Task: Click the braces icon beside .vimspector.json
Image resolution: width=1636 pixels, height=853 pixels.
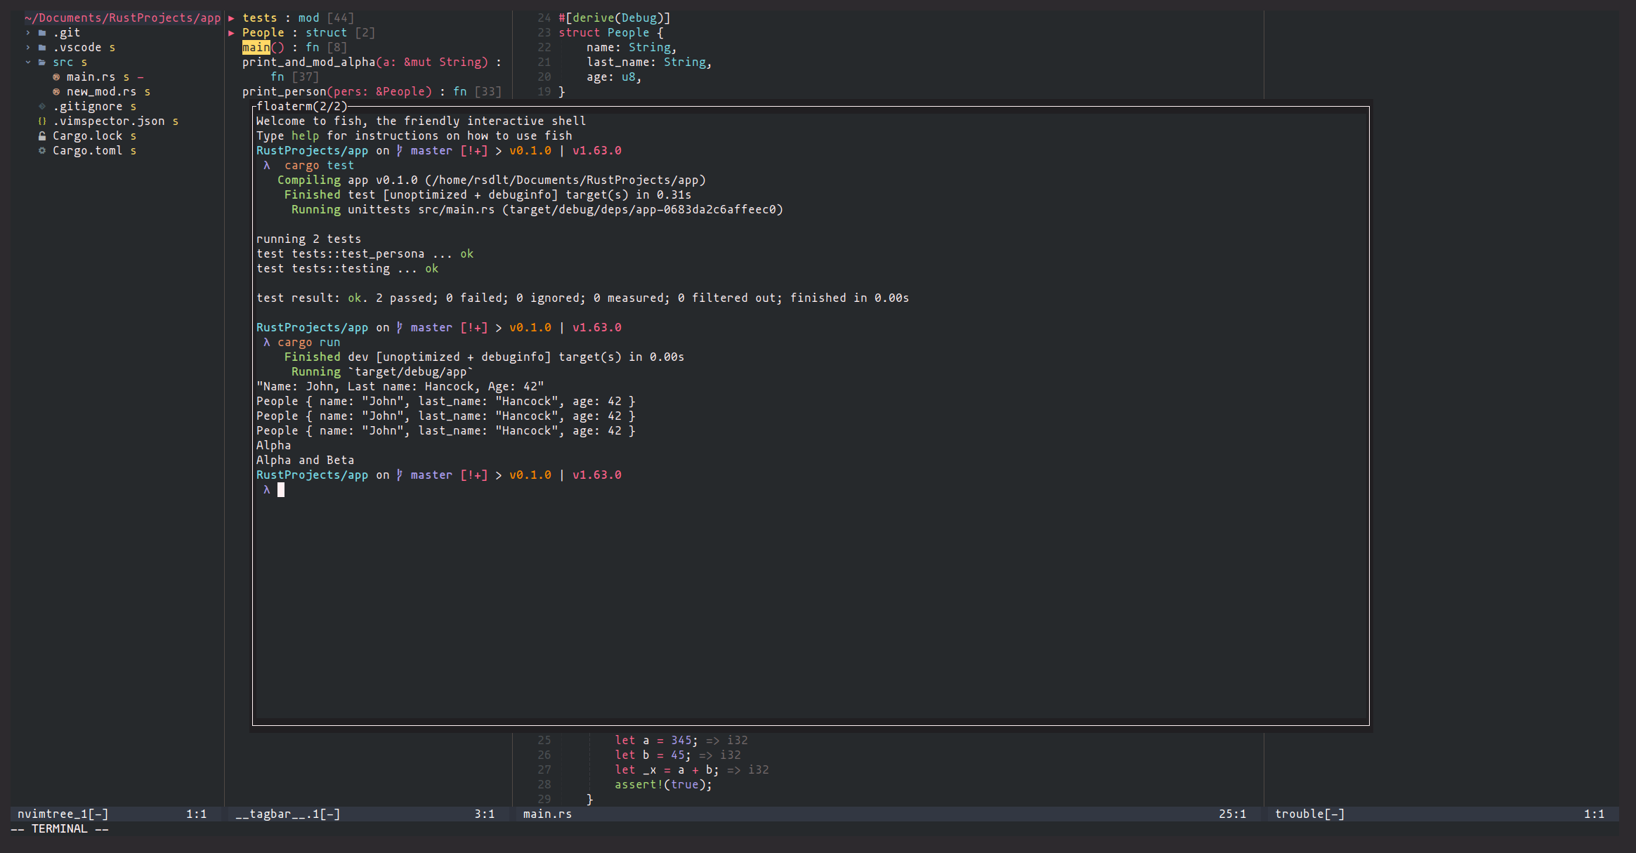Action: pyautogui.click(x=41, y=121)
